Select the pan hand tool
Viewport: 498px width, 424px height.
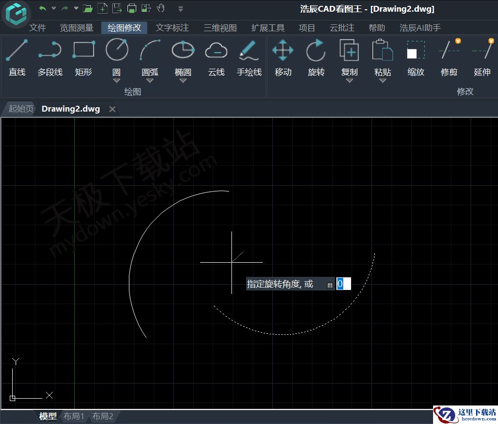pyautogui.click(x=161, y=8)
